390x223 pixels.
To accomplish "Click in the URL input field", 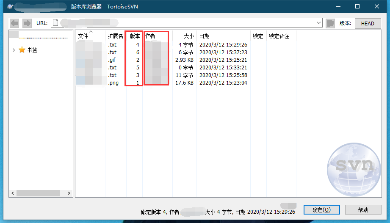I will [187, 23].
